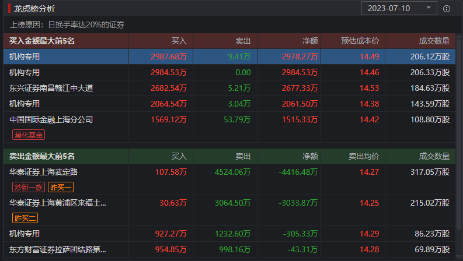Click the volume 215.02万股
This screenshot has width=463, height=261.
(430, 203)
